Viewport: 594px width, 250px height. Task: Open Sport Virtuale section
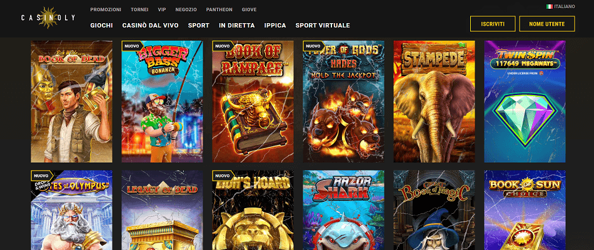pyautogui.click(x=323, y=26)
